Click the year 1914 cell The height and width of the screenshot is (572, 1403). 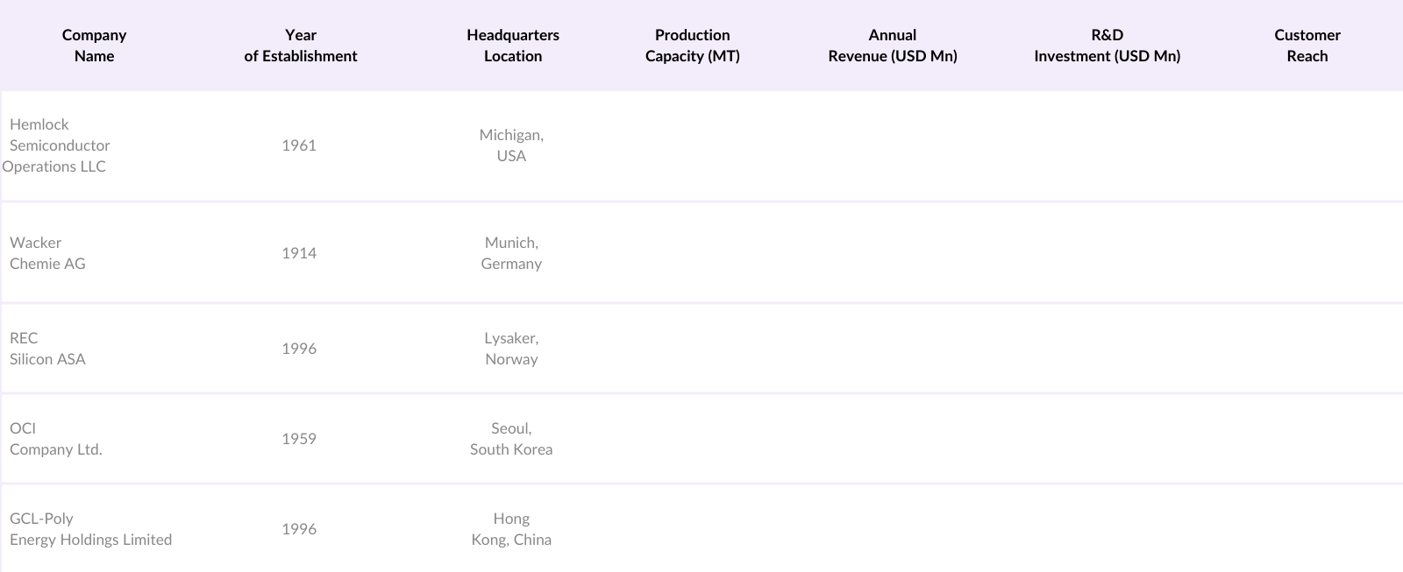pyautogui.click(x=299, y=253)
